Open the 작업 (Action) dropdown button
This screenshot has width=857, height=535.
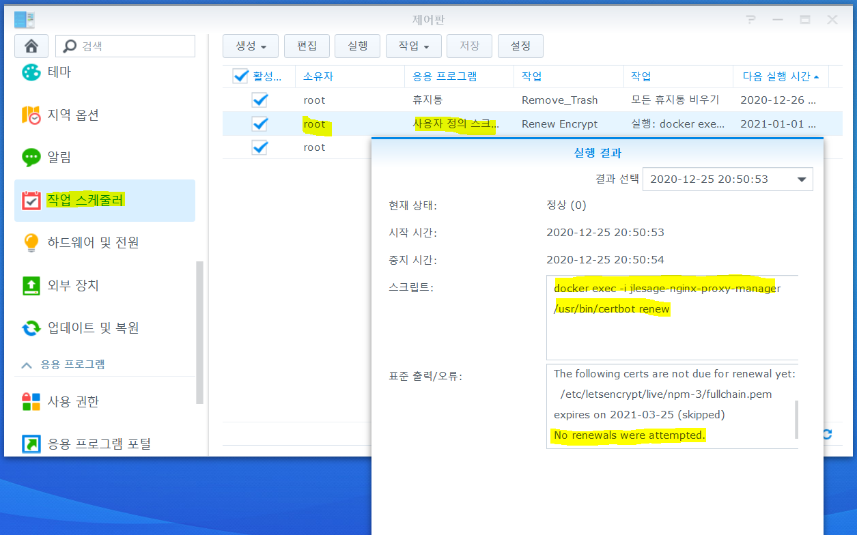tap(414, 46)
